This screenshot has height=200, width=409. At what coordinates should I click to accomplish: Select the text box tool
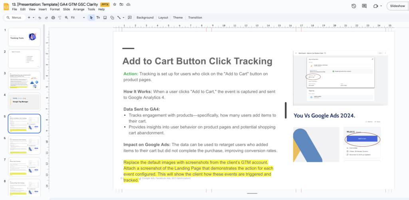coord(98,17)
